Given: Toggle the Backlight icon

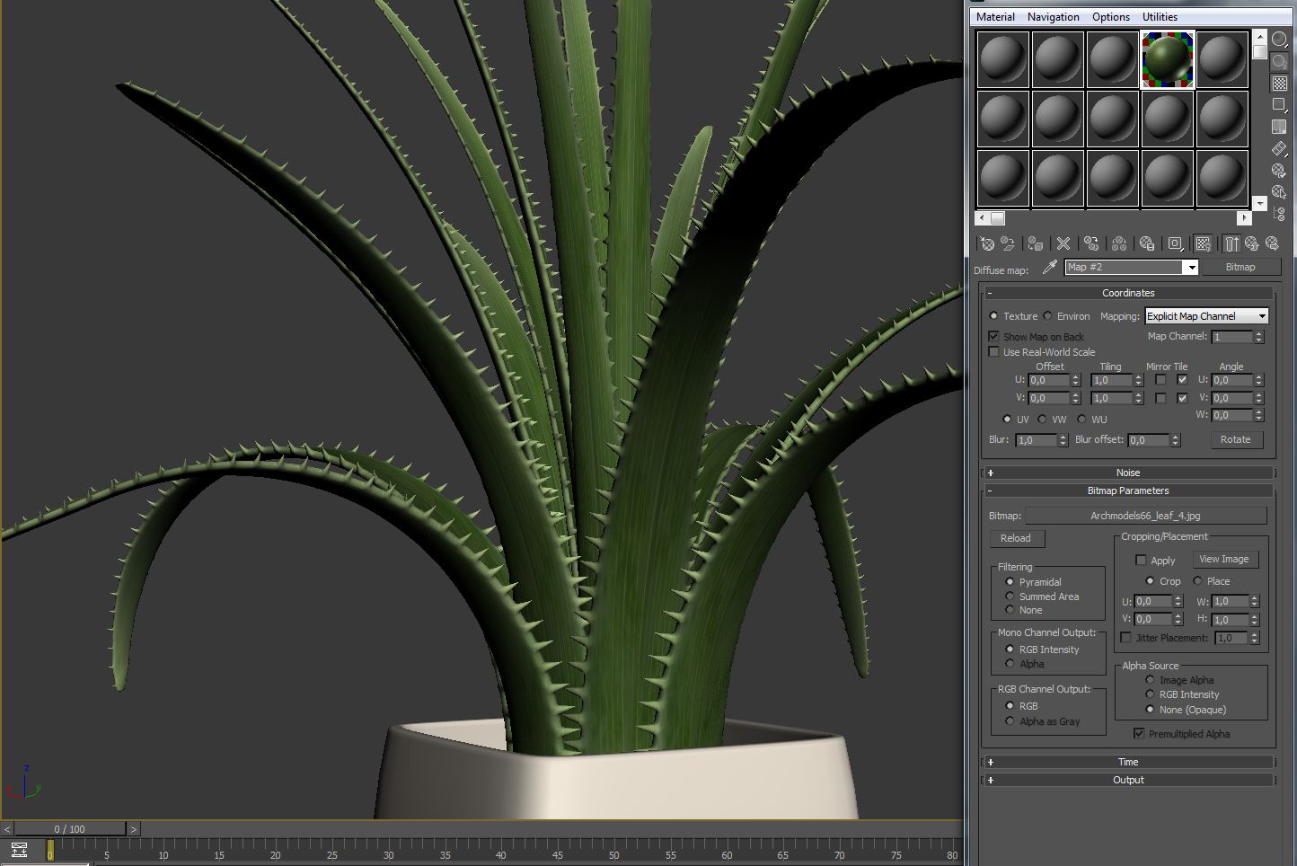Looking at the screenshot, I should coord(1280,61).
